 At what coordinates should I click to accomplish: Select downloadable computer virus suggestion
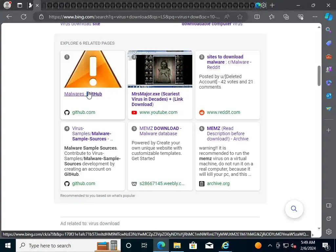pos(212,24)
